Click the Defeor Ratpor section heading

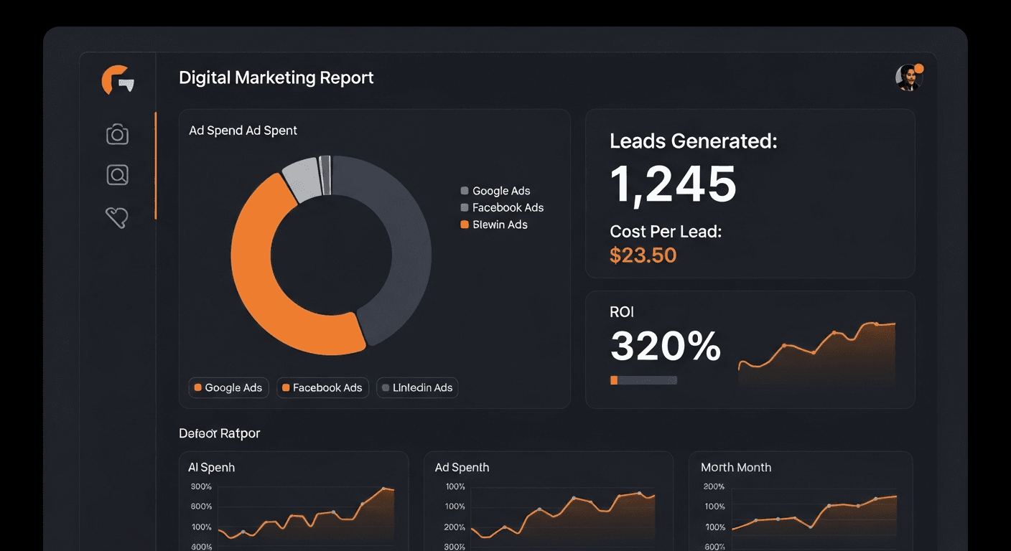(219, 433)
